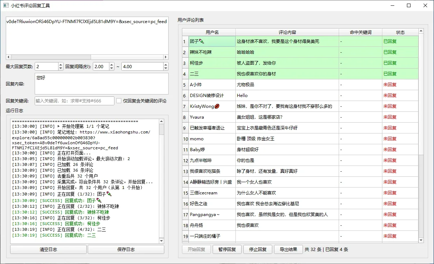Click the 命中关键词 column header
This screenshot has height=264, width=434.
coord(361,32)
